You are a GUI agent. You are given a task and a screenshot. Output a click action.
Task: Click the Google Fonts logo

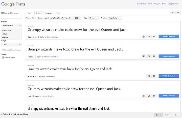coord(13,4)
